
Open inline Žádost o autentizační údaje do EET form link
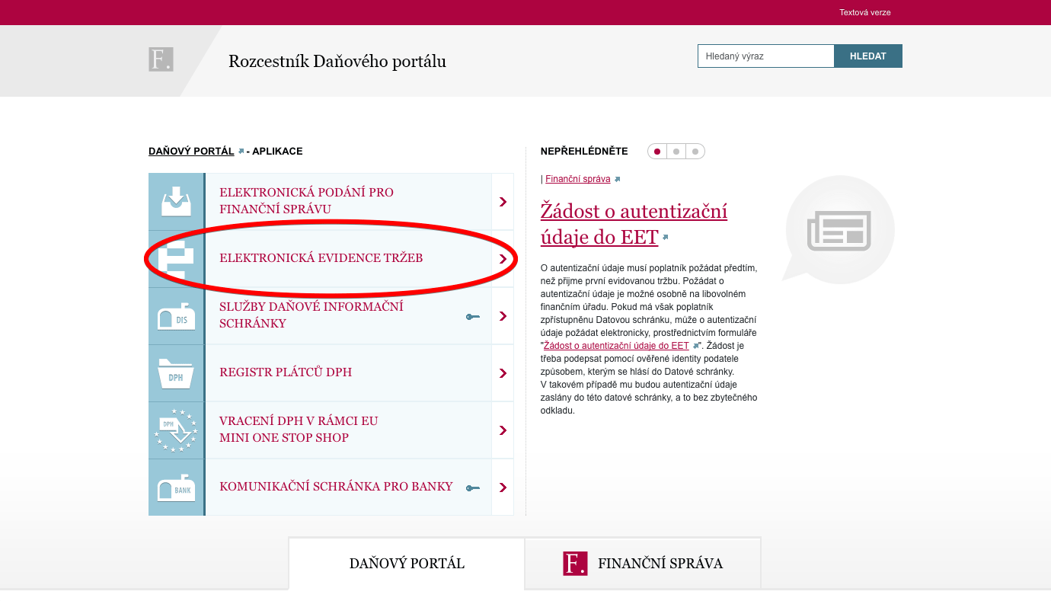[617, 346]
